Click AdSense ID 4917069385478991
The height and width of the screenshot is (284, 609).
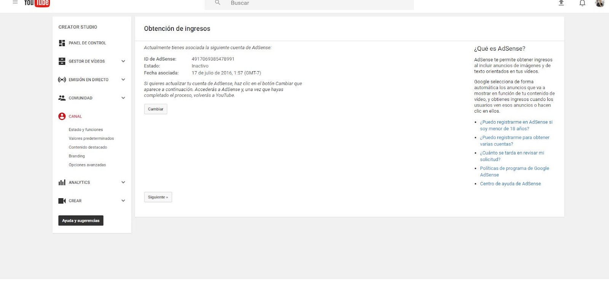tap(213, 59)
